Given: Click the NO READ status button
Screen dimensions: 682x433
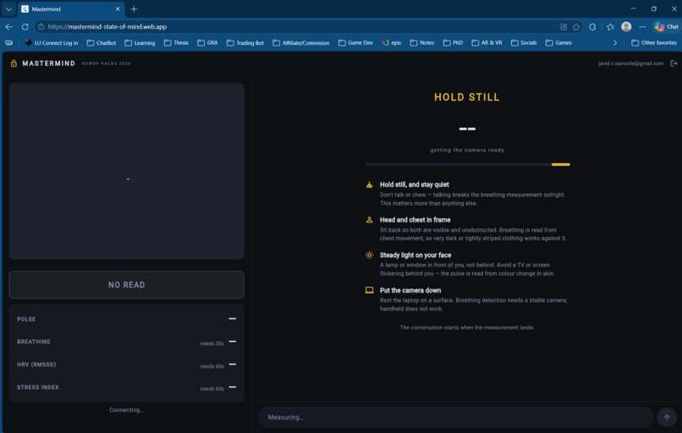Looking at the screenshot, I should point(127,285).
